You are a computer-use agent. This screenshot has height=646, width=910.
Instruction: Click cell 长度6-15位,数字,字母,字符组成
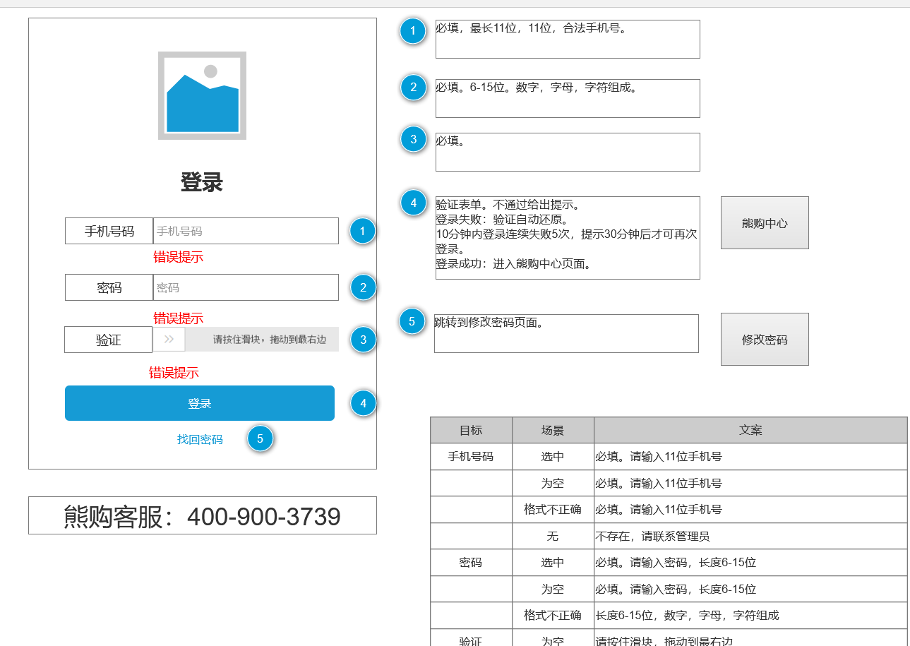[750, 615]
